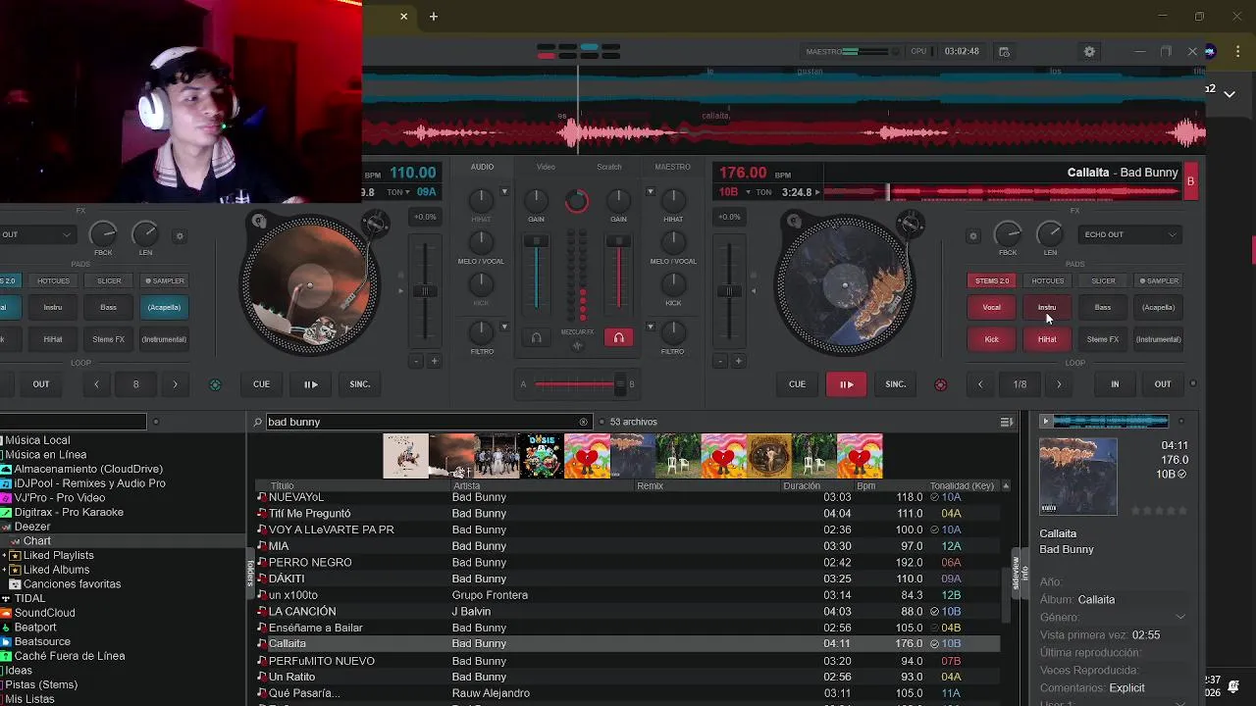1256x706 pixels.
Task: Toggle deck B Bass stem pad
Action: [1103, 308]
